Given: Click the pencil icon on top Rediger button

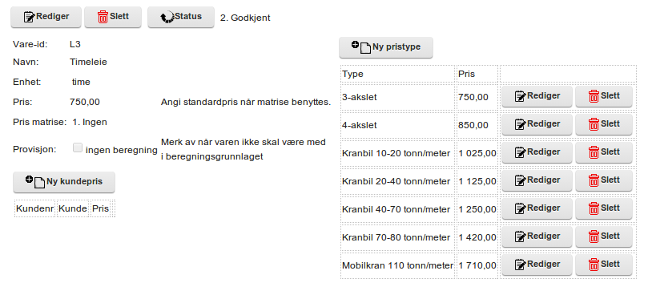Looking at the screenshot, I should coord(30,17).
